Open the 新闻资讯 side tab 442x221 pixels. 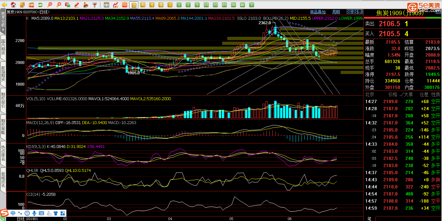tap(3, 180)
